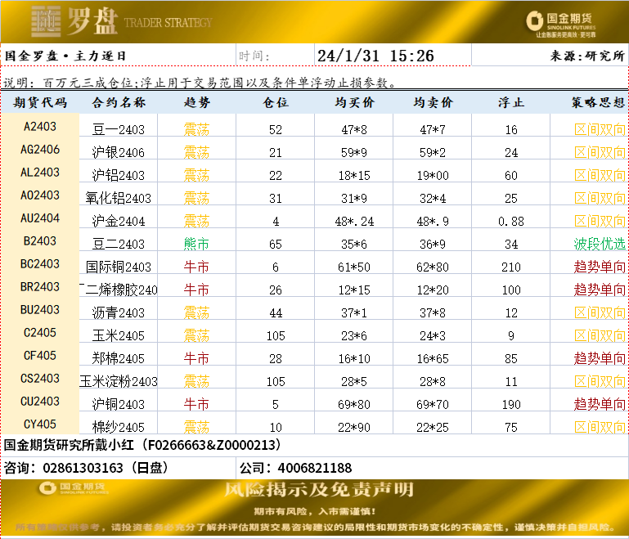This screenshot has width=629, height=539.
Task: Click the futures code CF405
Action: click(x=40, y=355)
